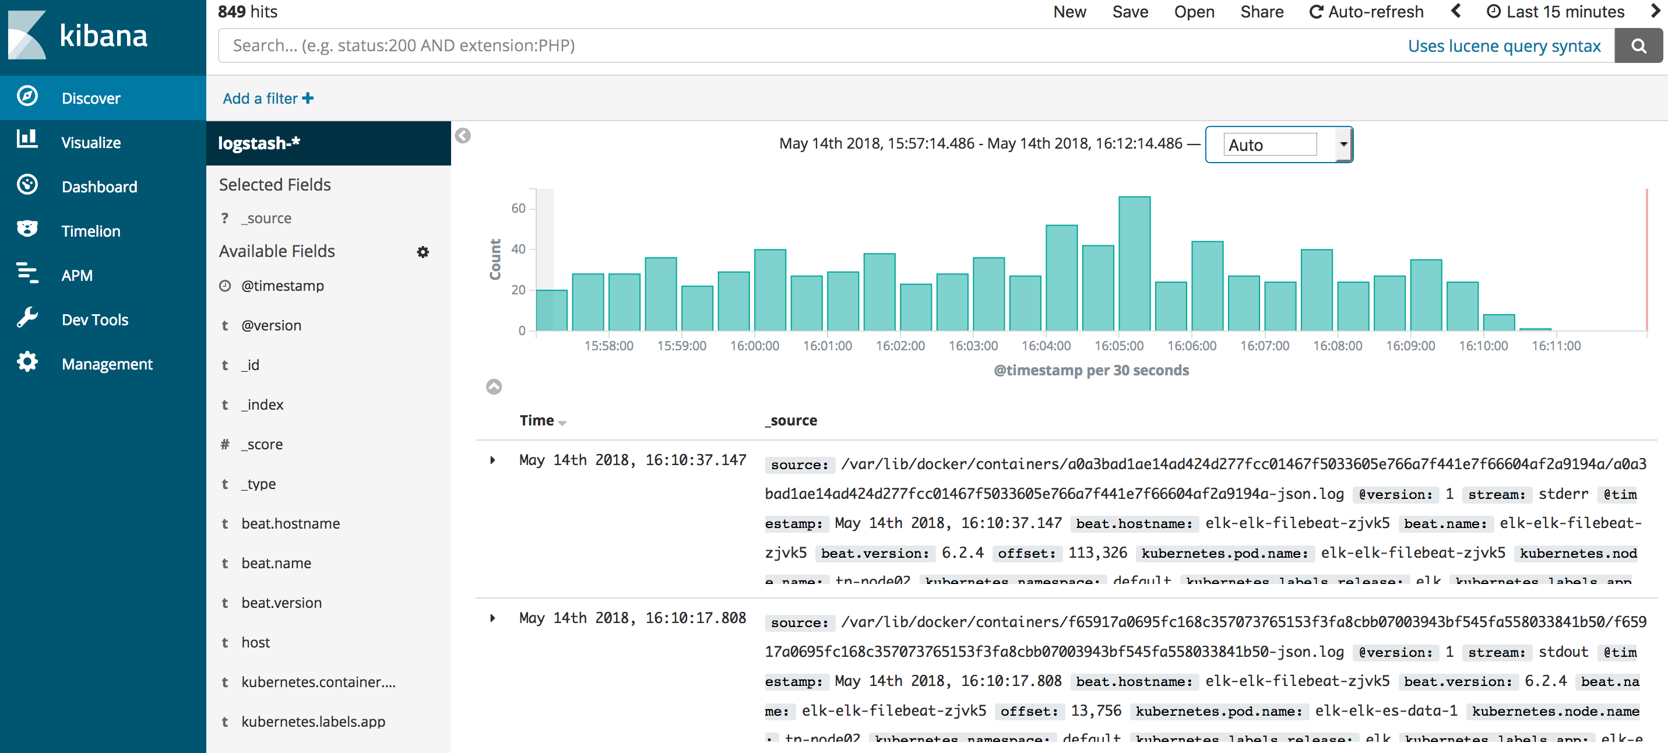Click the Management gear icon
Viewport: 1668px width, 753px height.
pyautogui.click(x=27, y=363)
